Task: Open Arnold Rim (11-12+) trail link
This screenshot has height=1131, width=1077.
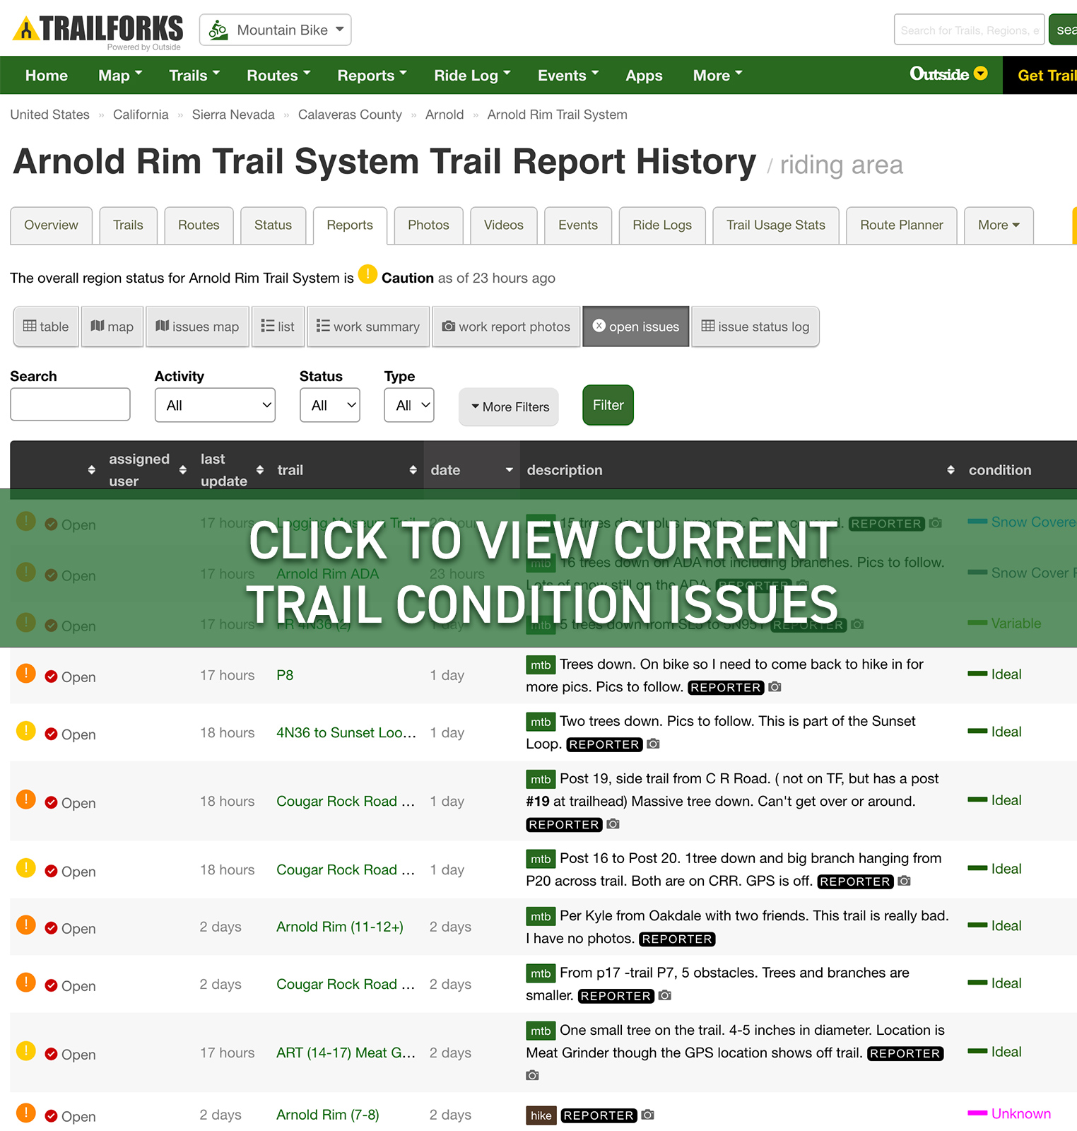Action: (340, 927)
